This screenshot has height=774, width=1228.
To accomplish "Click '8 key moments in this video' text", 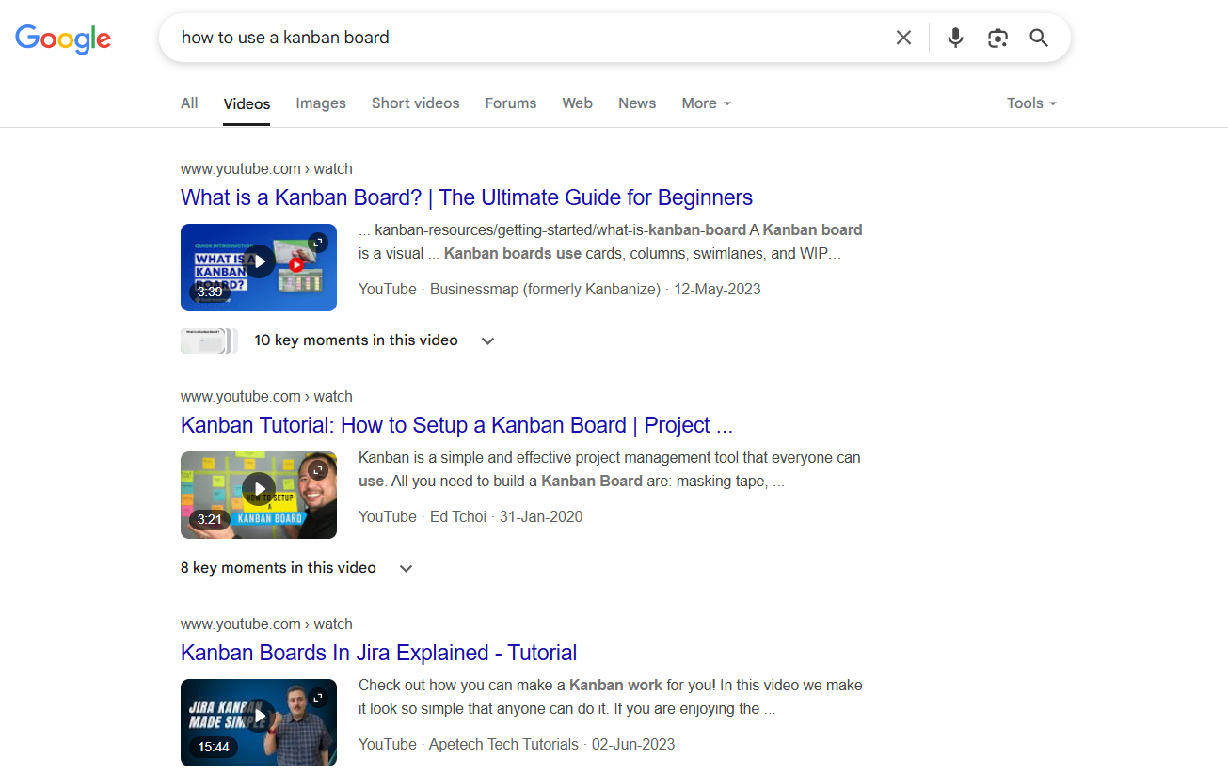I will point(279,568).
